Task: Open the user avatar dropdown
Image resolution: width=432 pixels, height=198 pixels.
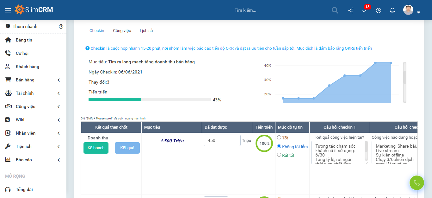Action: click(412, 10)
